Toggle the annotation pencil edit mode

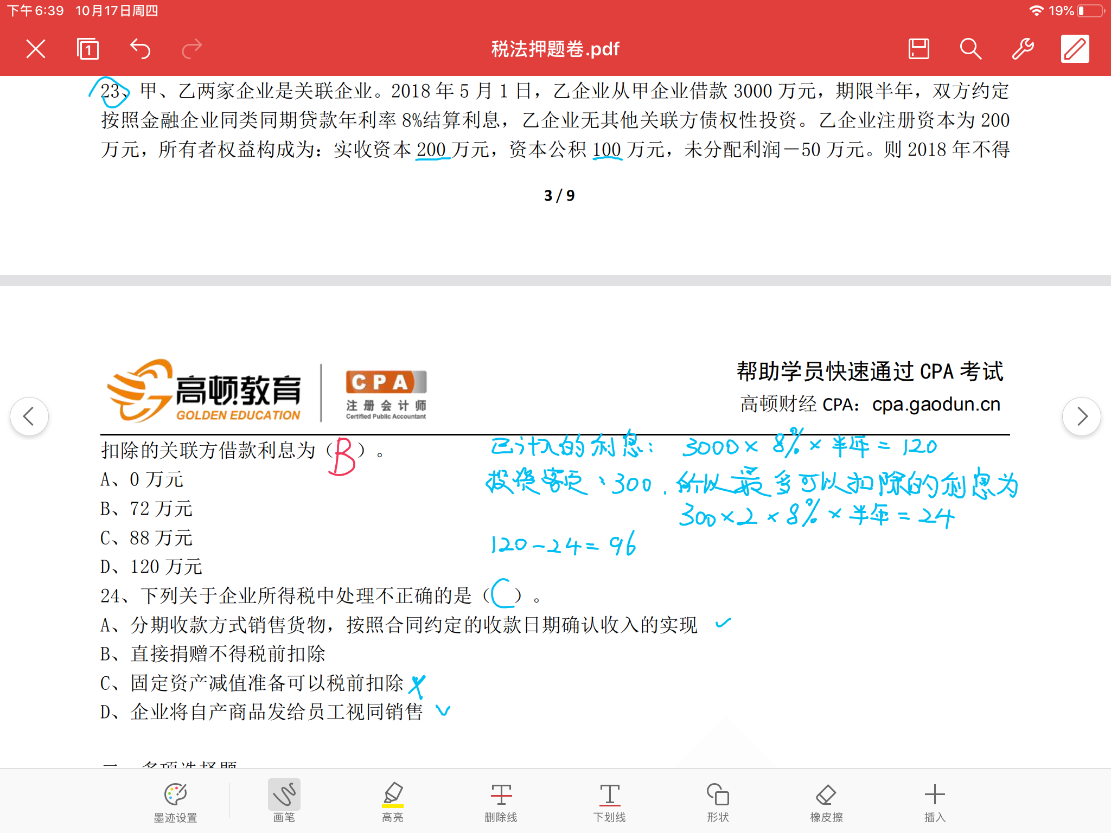pos(1075,49)
